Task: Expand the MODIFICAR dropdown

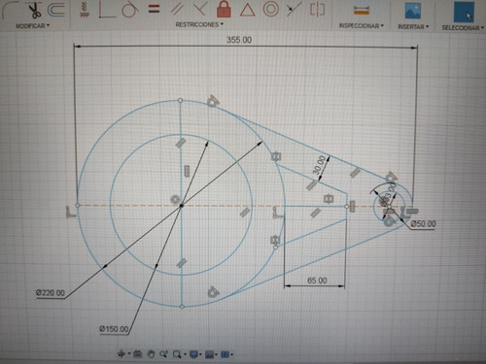Action: (33, 25)
